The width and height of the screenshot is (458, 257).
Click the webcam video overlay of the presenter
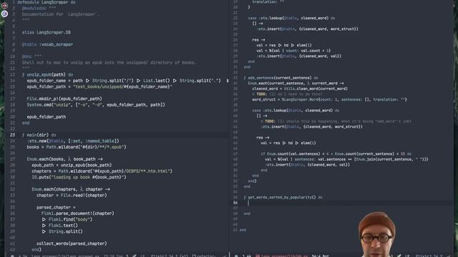click(377, 234)
